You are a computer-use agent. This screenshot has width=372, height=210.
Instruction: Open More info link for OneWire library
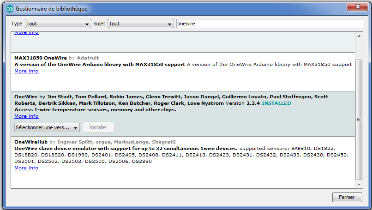point(26,116)
